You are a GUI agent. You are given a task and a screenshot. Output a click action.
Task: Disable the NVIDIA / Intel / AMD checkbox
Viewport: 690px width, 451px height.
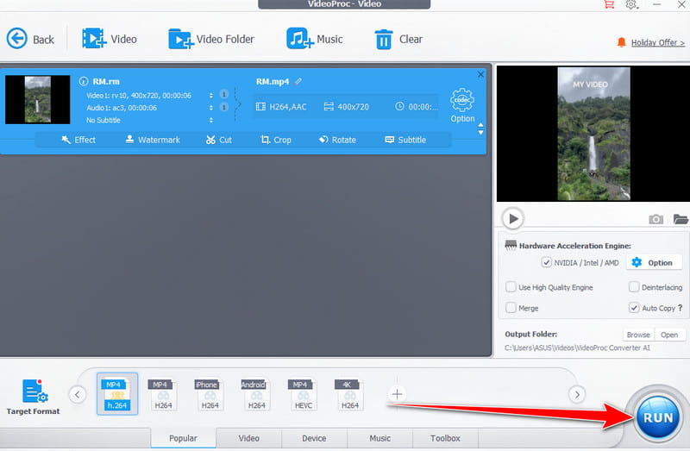coord(545,262)
